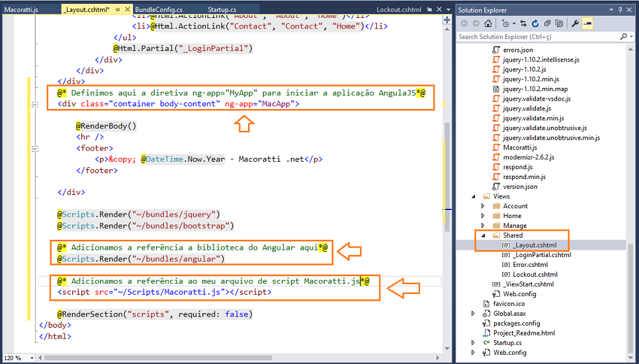Viewport: 639px width, 364px height.
Task: Switch to the Startup.cs tab
Action: point(222,9)
